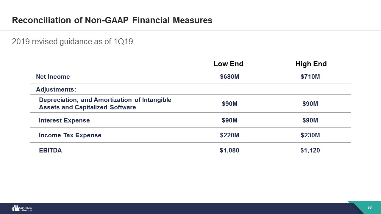
Task: Click the $1,120 EBITDA high end value
Action: pos(310,150)
